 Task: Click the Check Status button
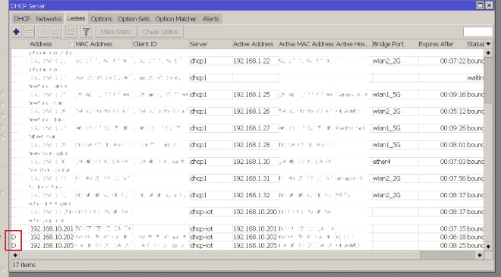point(160,32)
